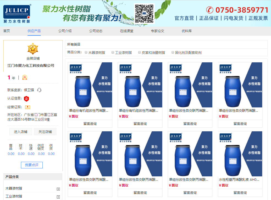Click the orange 商 merchant badge icon
This screenshot has height=200, width=271.
point(25,77)
